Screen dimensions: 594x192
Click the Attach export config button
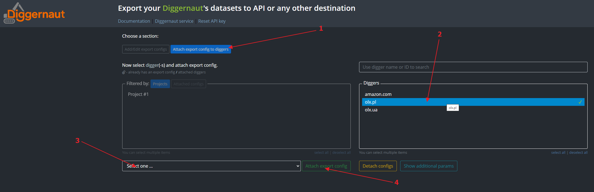click(326, 166)
